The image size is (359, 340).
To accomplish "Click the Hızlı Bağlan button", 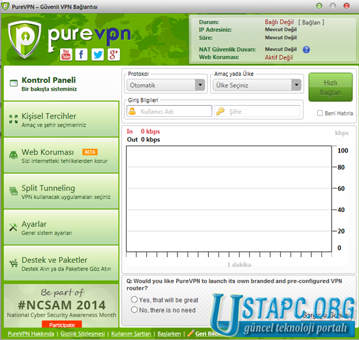I will [330, 87].
